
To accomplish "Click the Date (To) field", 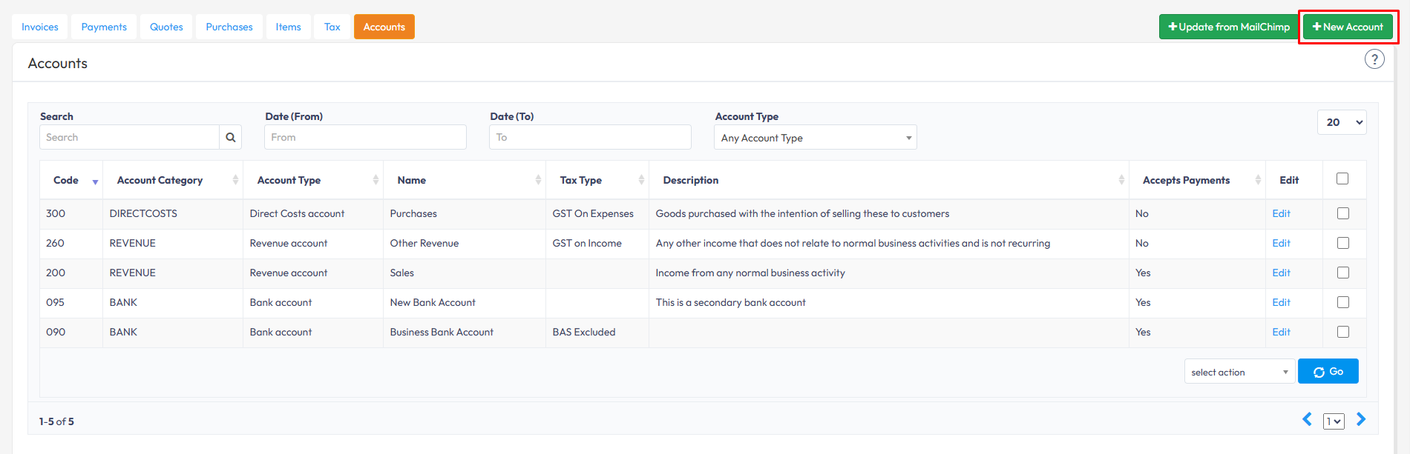I will click(590, 137).
